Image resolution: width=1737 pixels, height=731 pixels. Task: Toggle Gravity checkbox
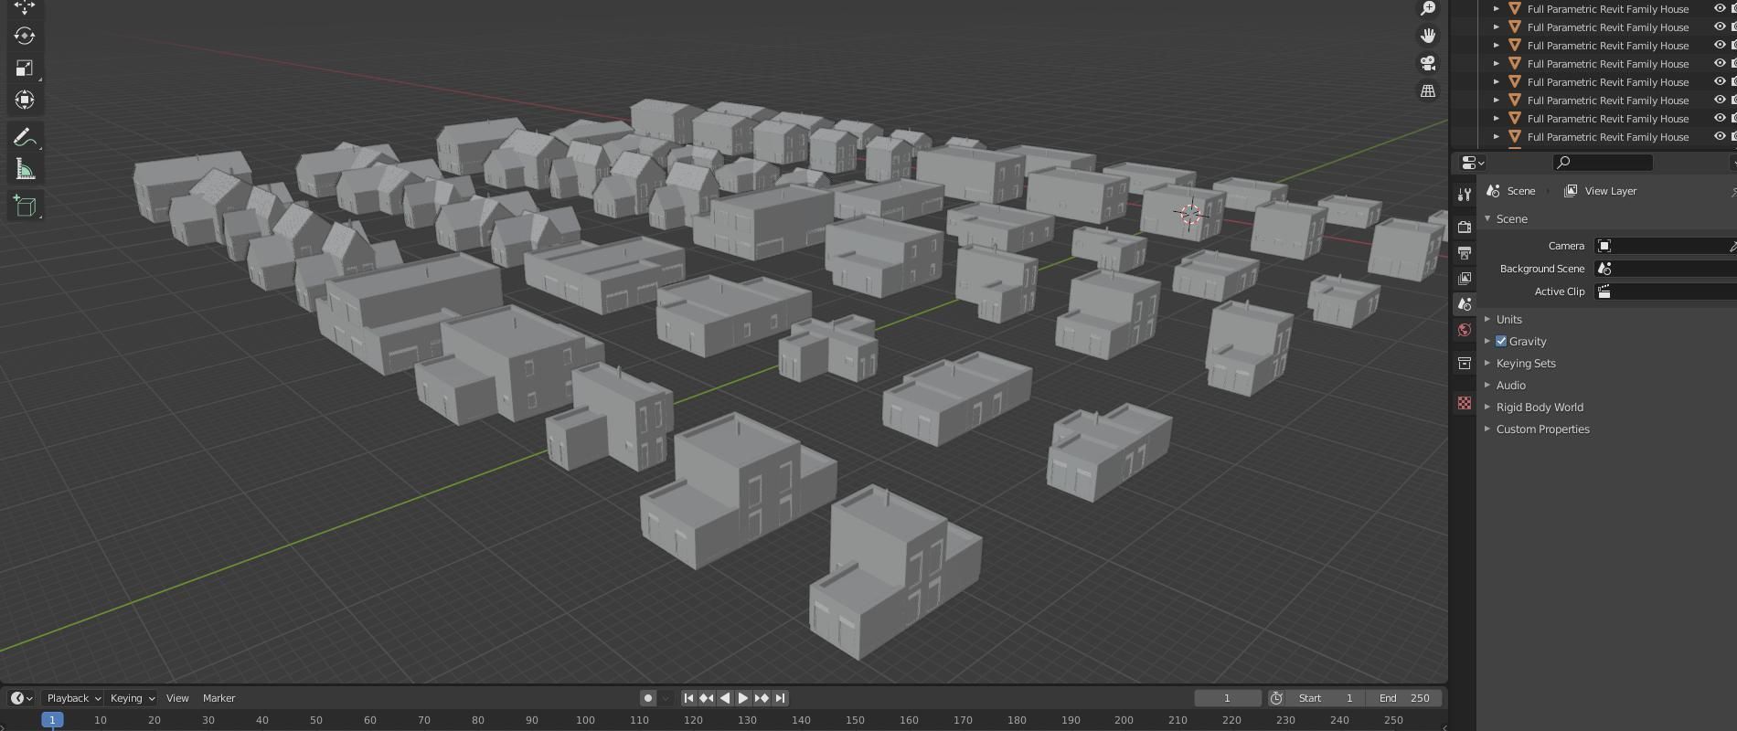click(1501, 341)
